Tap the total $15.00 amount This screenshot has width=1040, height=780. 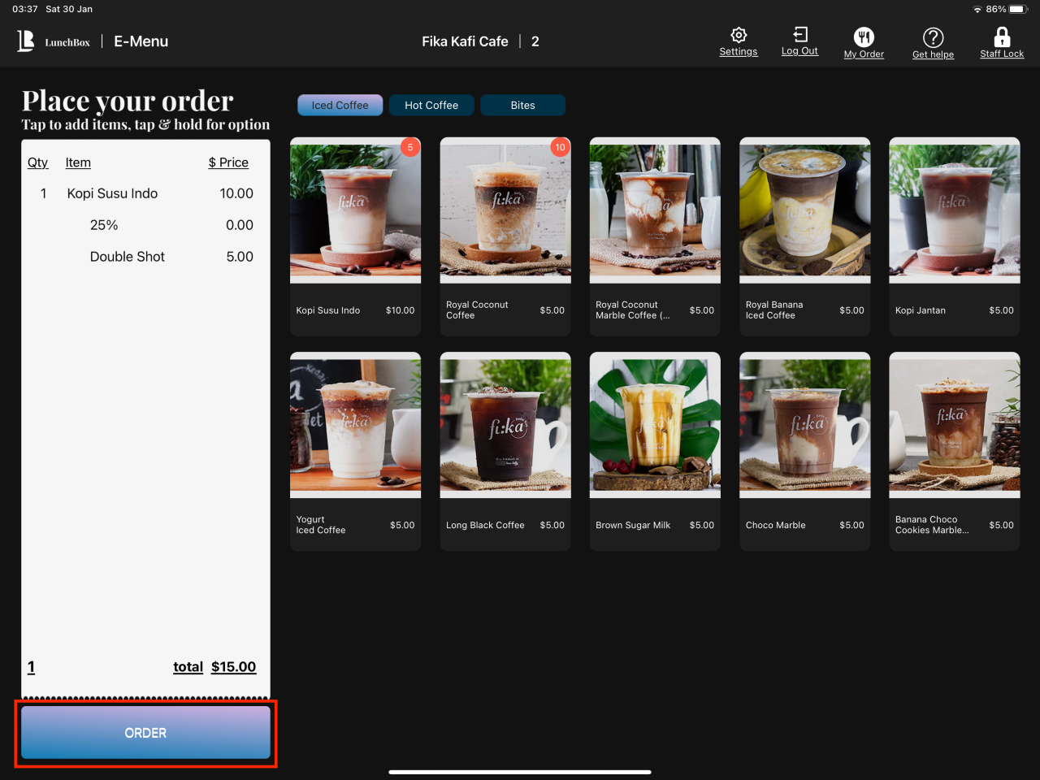pyautogui.click(x=233, y=667)
